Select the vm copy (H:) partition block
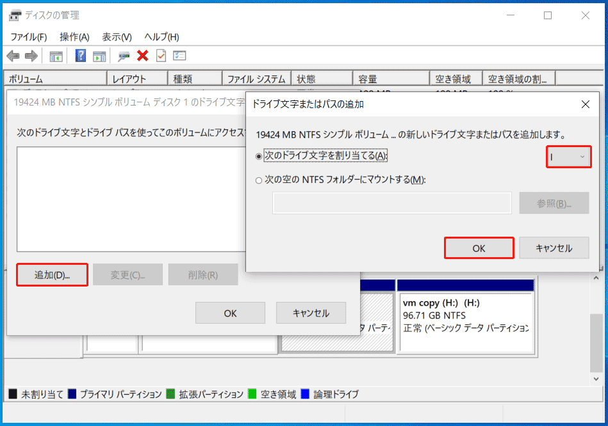The width and height of the screenshot is (608, 426). pyautogui.click(x=466, y=316)
